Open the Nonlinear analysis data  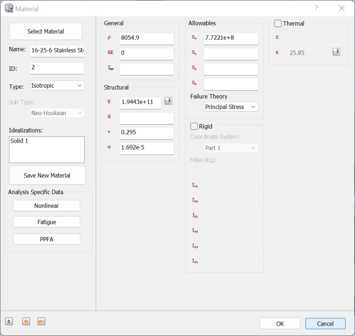click(x=47, y=206)
